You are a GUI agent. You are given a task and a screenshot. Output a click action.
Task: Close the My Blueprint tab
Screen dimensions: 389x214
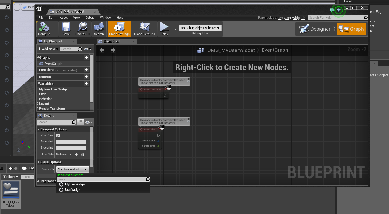74,42
